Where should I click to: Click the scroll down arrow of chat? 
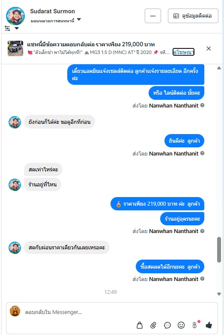219,294
